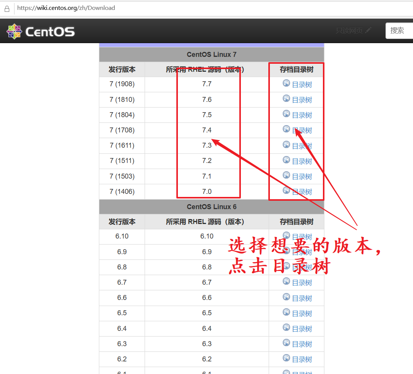The image size is (413, 374).
Task: Click globe icon in 6.8 row
Action: click(x=286, y=266)
